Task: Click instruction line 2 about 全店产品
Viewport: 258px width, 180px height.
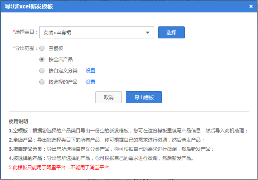Action: pyautogui.click(x=107, y=140)
